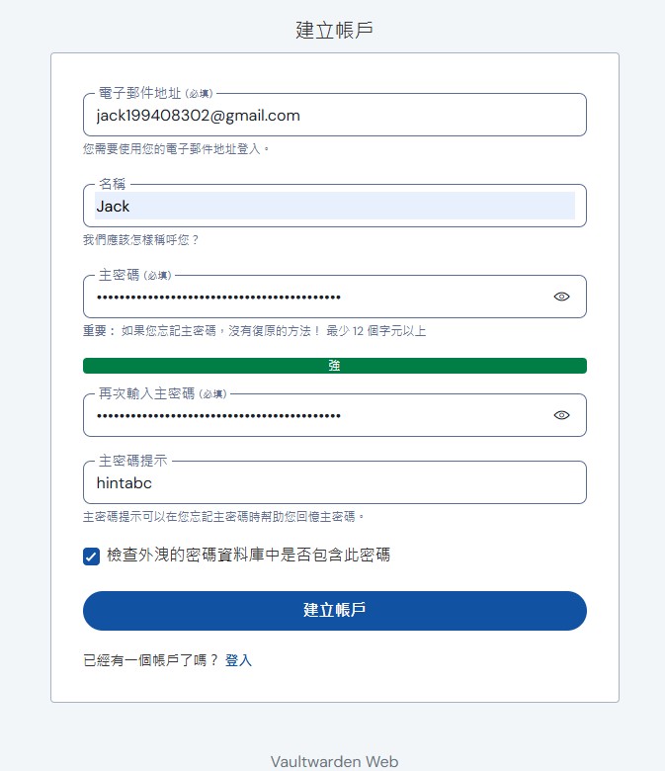
Task: Click the 名稱 field label
Action: [113, 185]
